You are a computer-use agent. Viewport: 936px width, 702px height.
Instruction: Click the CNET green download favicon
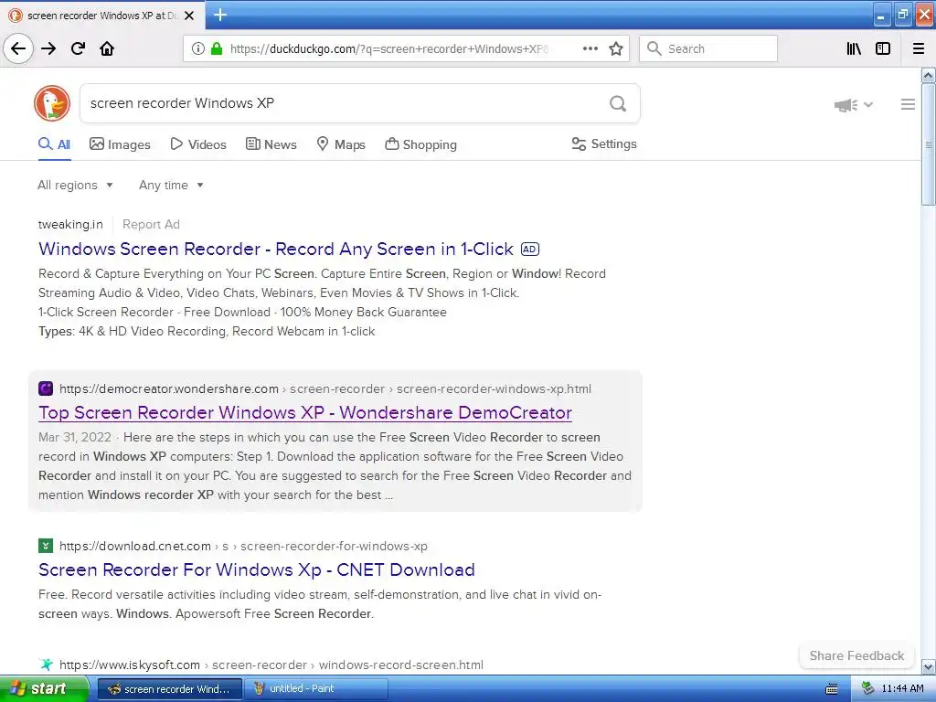click(46, 546)
